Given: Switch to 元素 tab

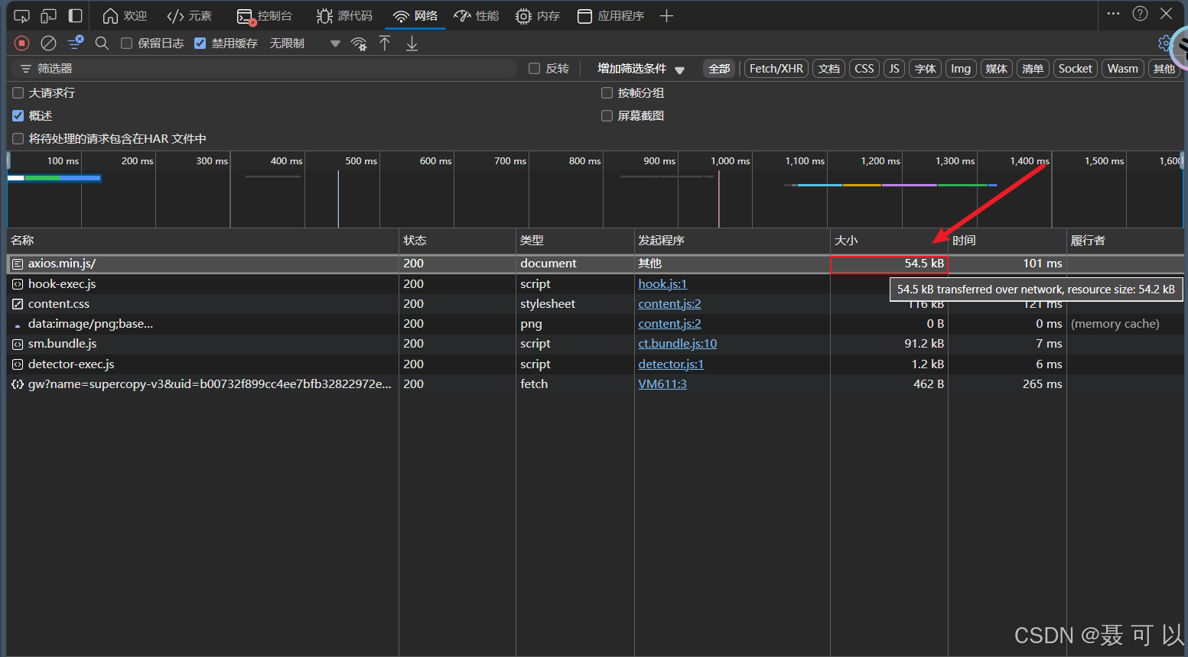Looking at the screenshot, I should pyautogui.click(x=190, y=16).
